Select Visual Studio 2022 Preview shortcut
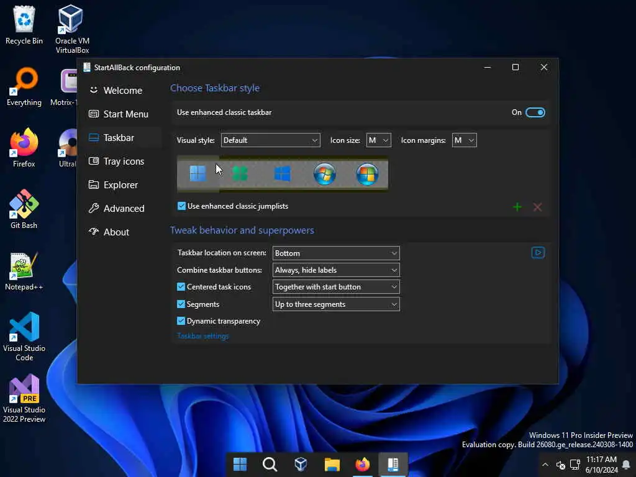The width and height of the screenshot is (636, 477). click(24, 399)
